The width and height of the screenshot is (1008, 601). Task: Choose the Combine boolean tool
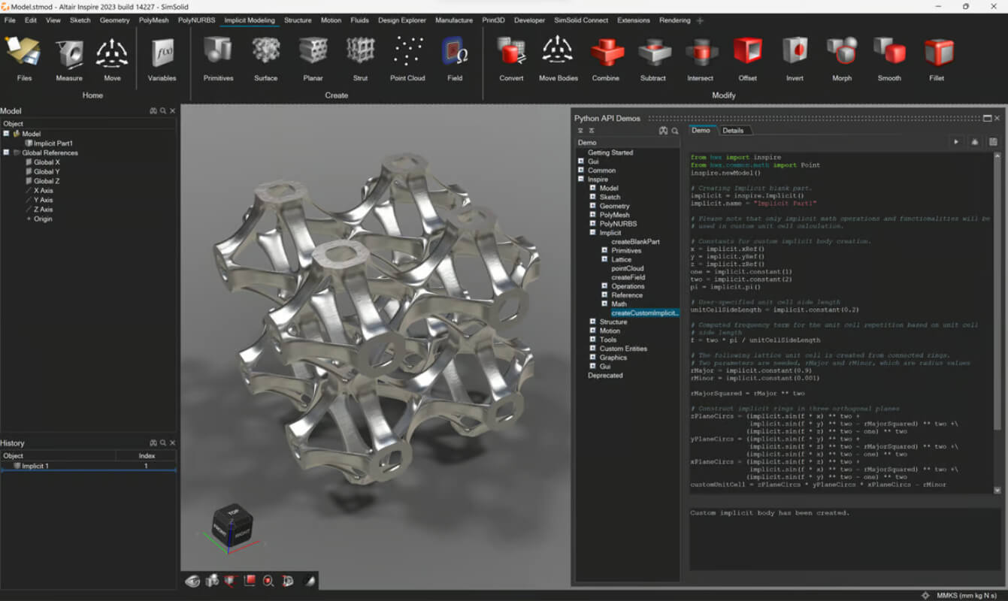pos(606,59)
